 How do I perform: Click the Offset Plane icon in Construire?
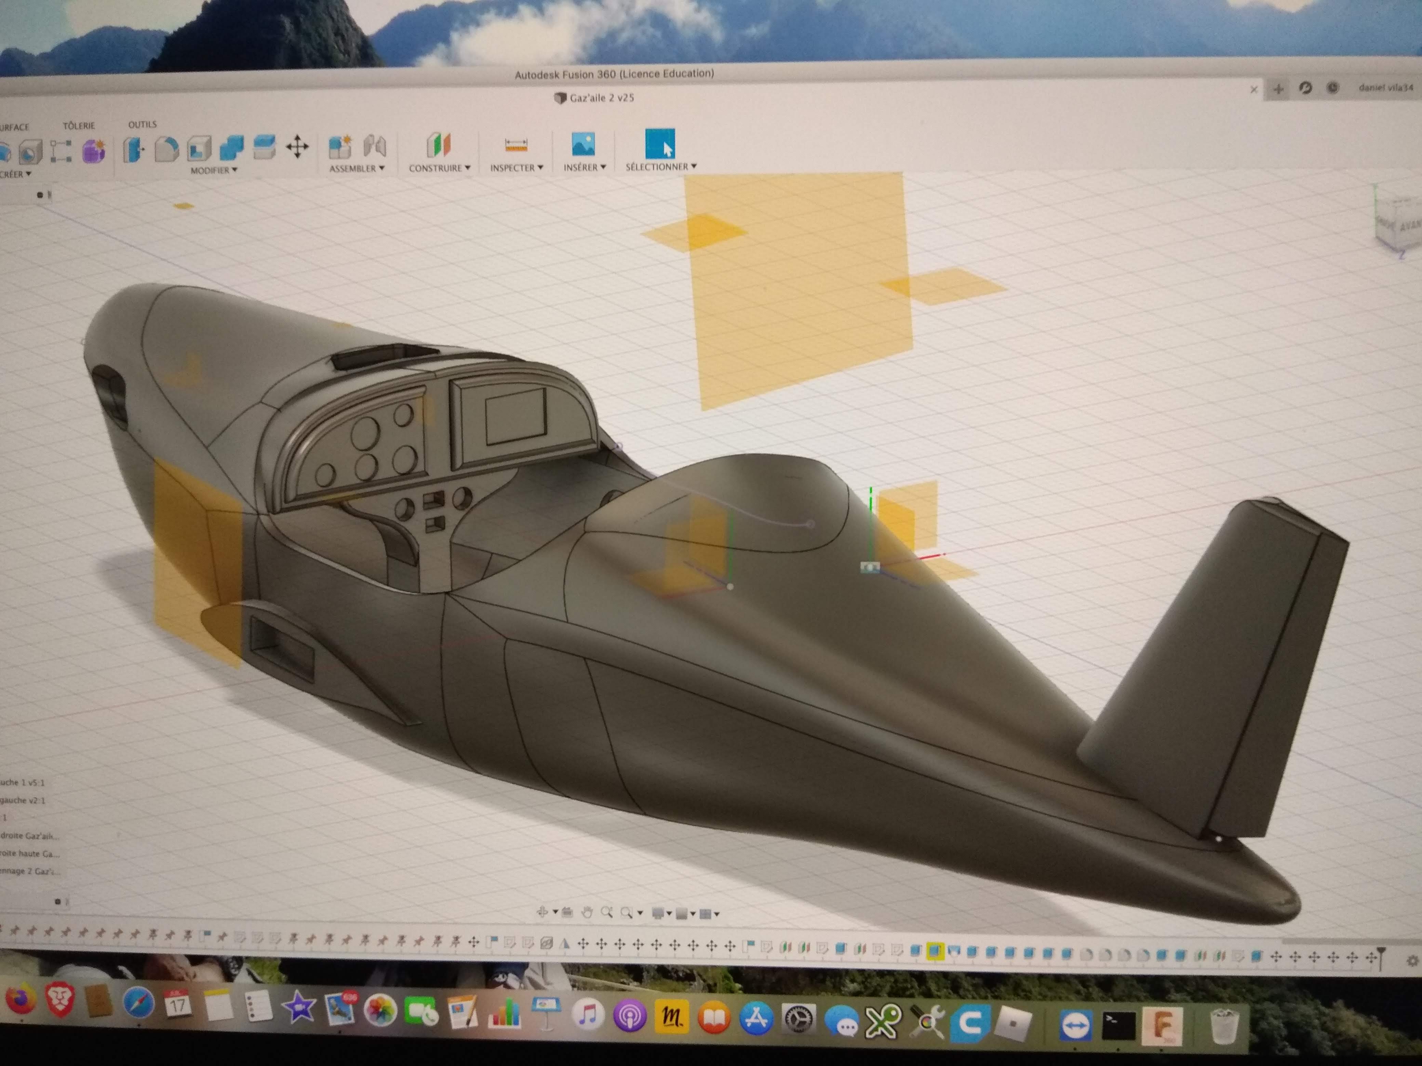(439, 145)
